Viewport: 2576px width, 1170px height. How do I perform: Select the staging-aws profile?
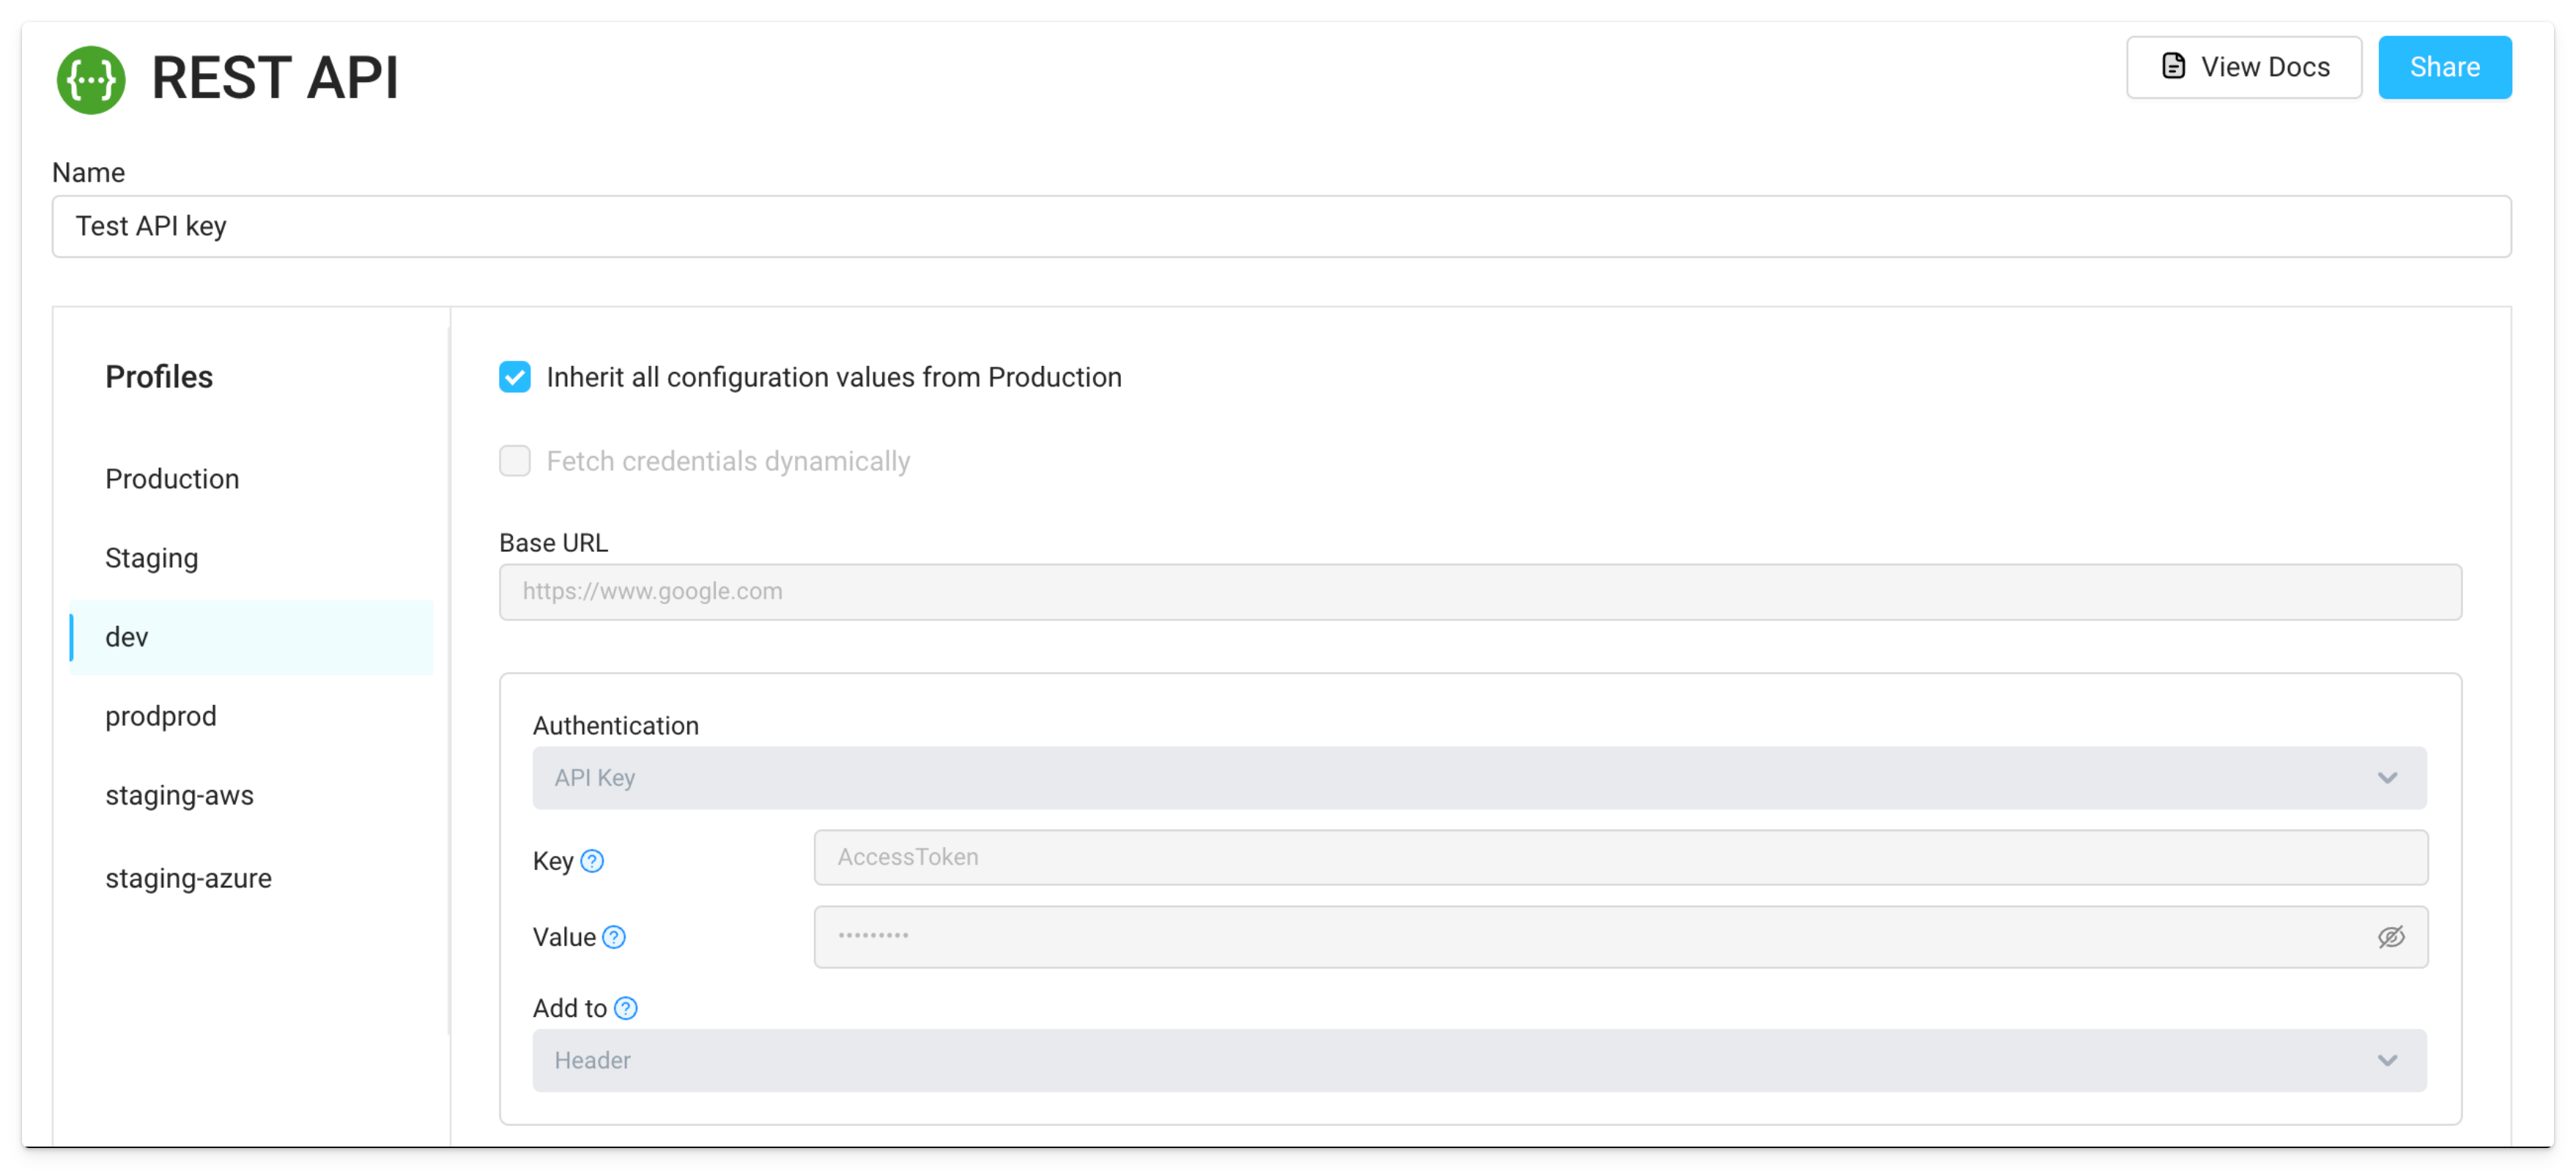[x=179, y=795]
